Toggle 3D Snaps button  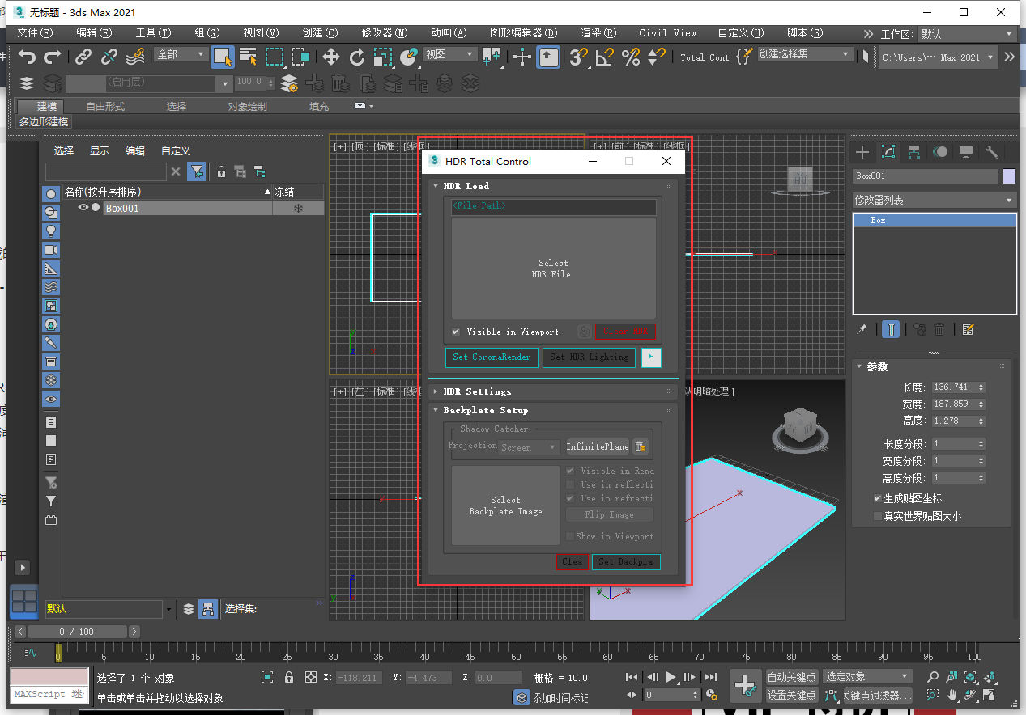pos(578,57)
